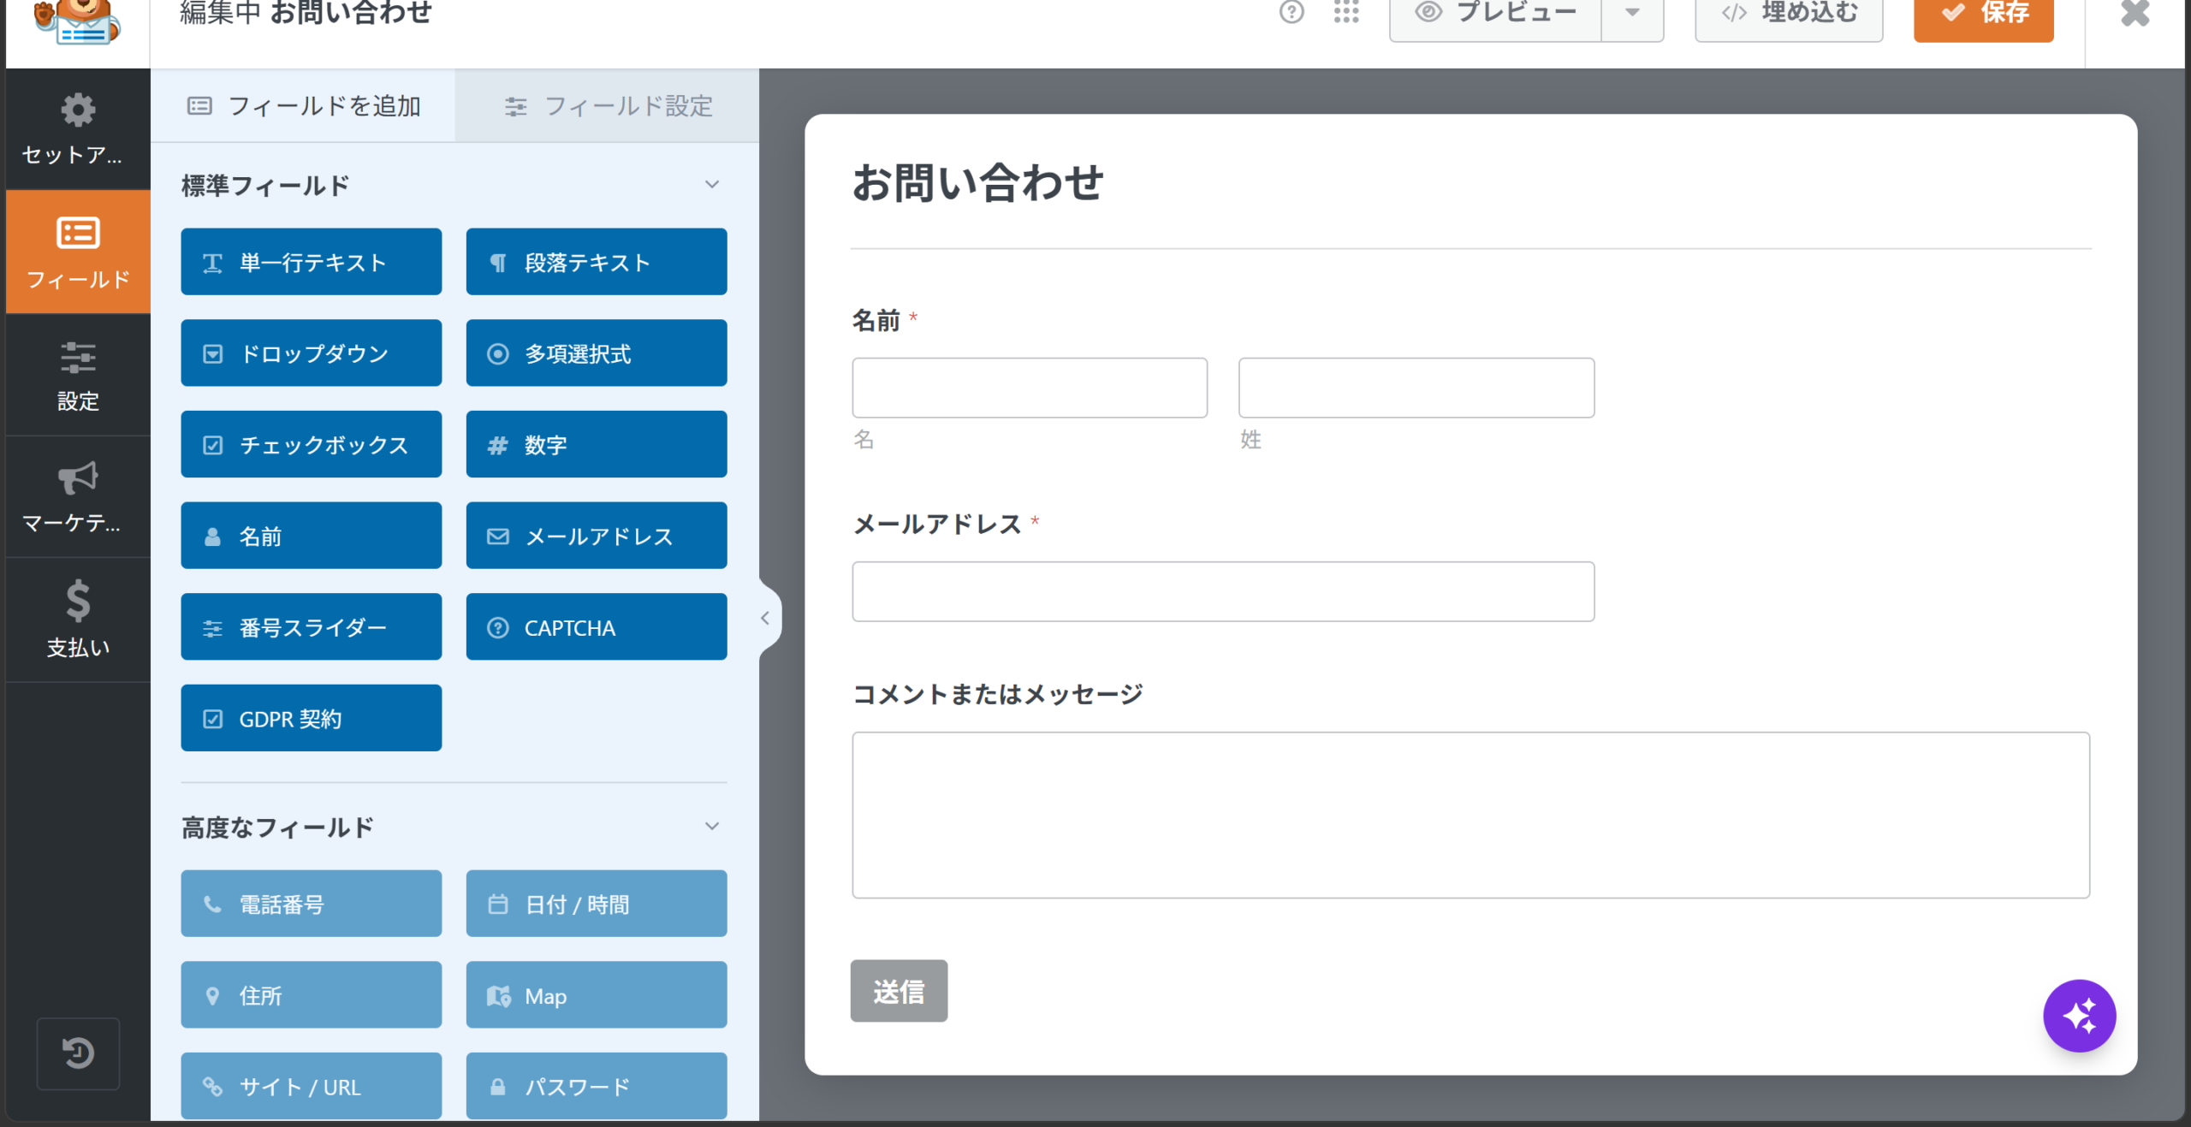Open the Setup gear panel in sidebar

[78, 129]
